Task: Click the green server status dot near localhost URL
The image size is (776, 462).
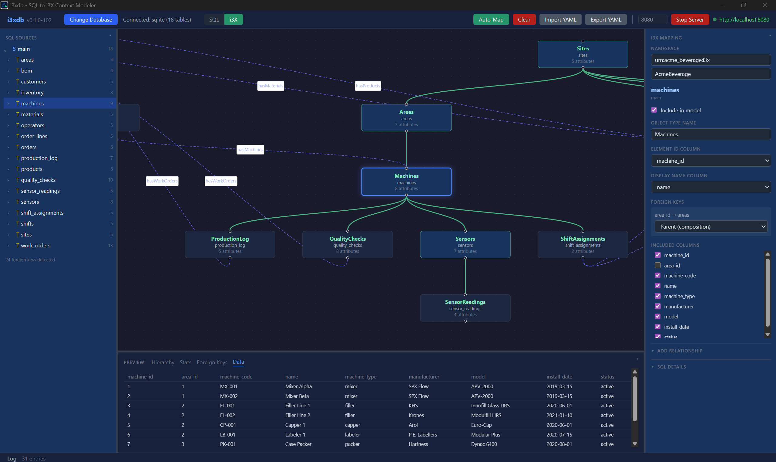Action: coord(715,19)
